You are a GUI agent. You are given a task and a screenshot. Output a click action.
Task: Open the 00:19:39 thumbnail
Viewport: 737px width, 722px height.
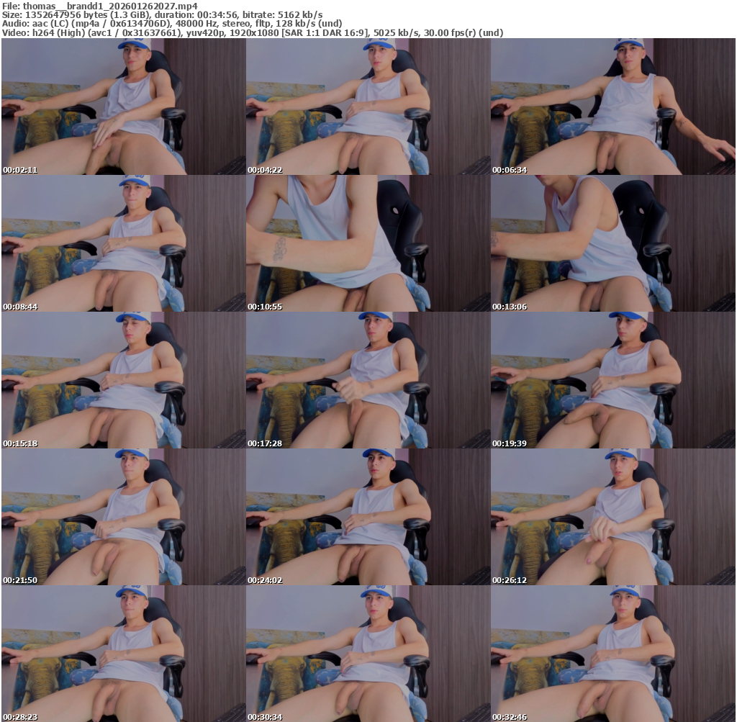[x=612, y=380]
